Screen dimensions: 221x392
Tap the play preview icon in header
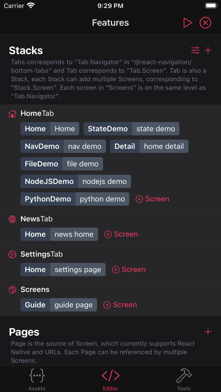point(188,23)
